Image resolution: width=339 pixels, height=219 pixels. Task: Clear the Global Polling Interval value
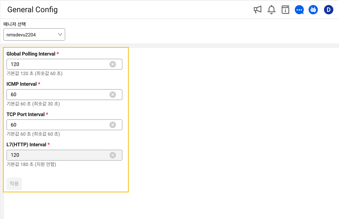113,64
